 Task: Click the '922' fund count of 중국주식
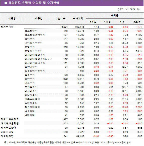[x=65, y=79]
